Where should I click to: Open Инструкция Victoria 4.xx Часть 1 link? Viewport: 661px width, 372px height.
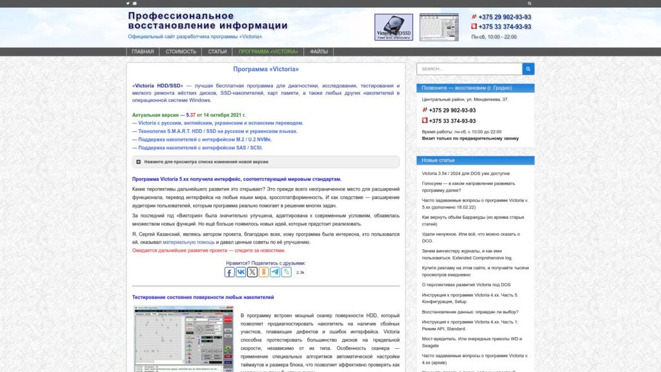[470, 325]
